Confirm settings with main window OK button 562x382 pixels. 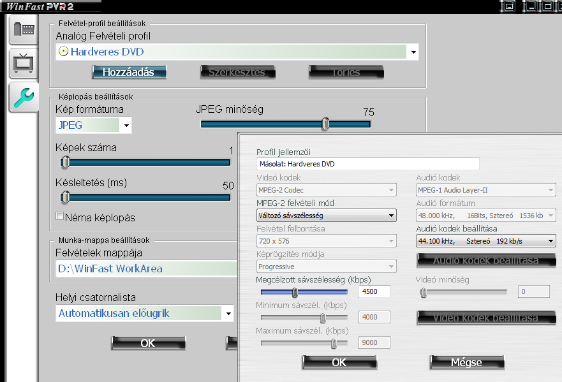coord(149,343)
